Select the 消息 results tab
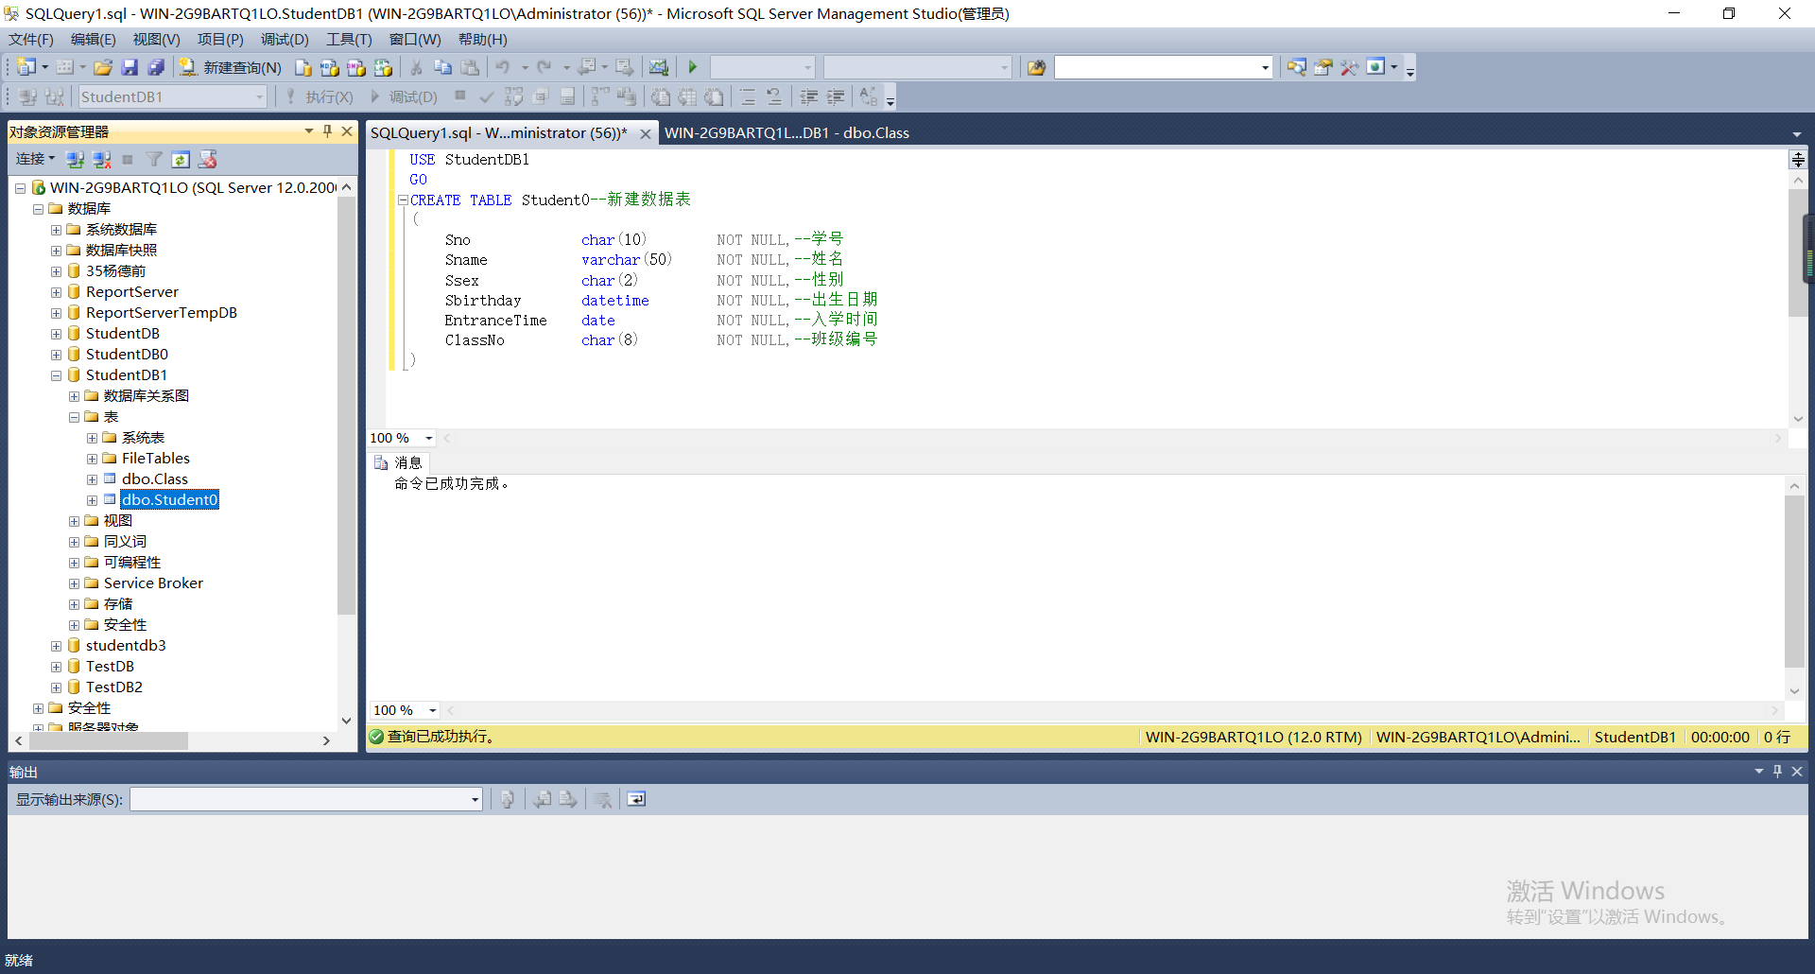This screenshot has height=974, width=1815. (x=399, y=462)
